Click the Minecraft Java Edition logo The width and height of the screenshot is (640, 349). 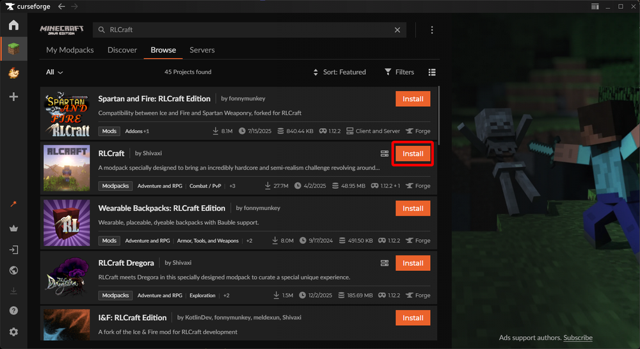pyautogui.click(x=61, y=30)
